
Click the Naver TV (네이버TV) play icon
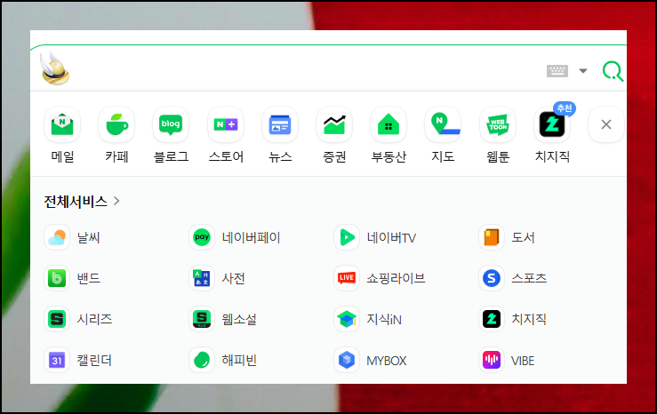(347, 237)
